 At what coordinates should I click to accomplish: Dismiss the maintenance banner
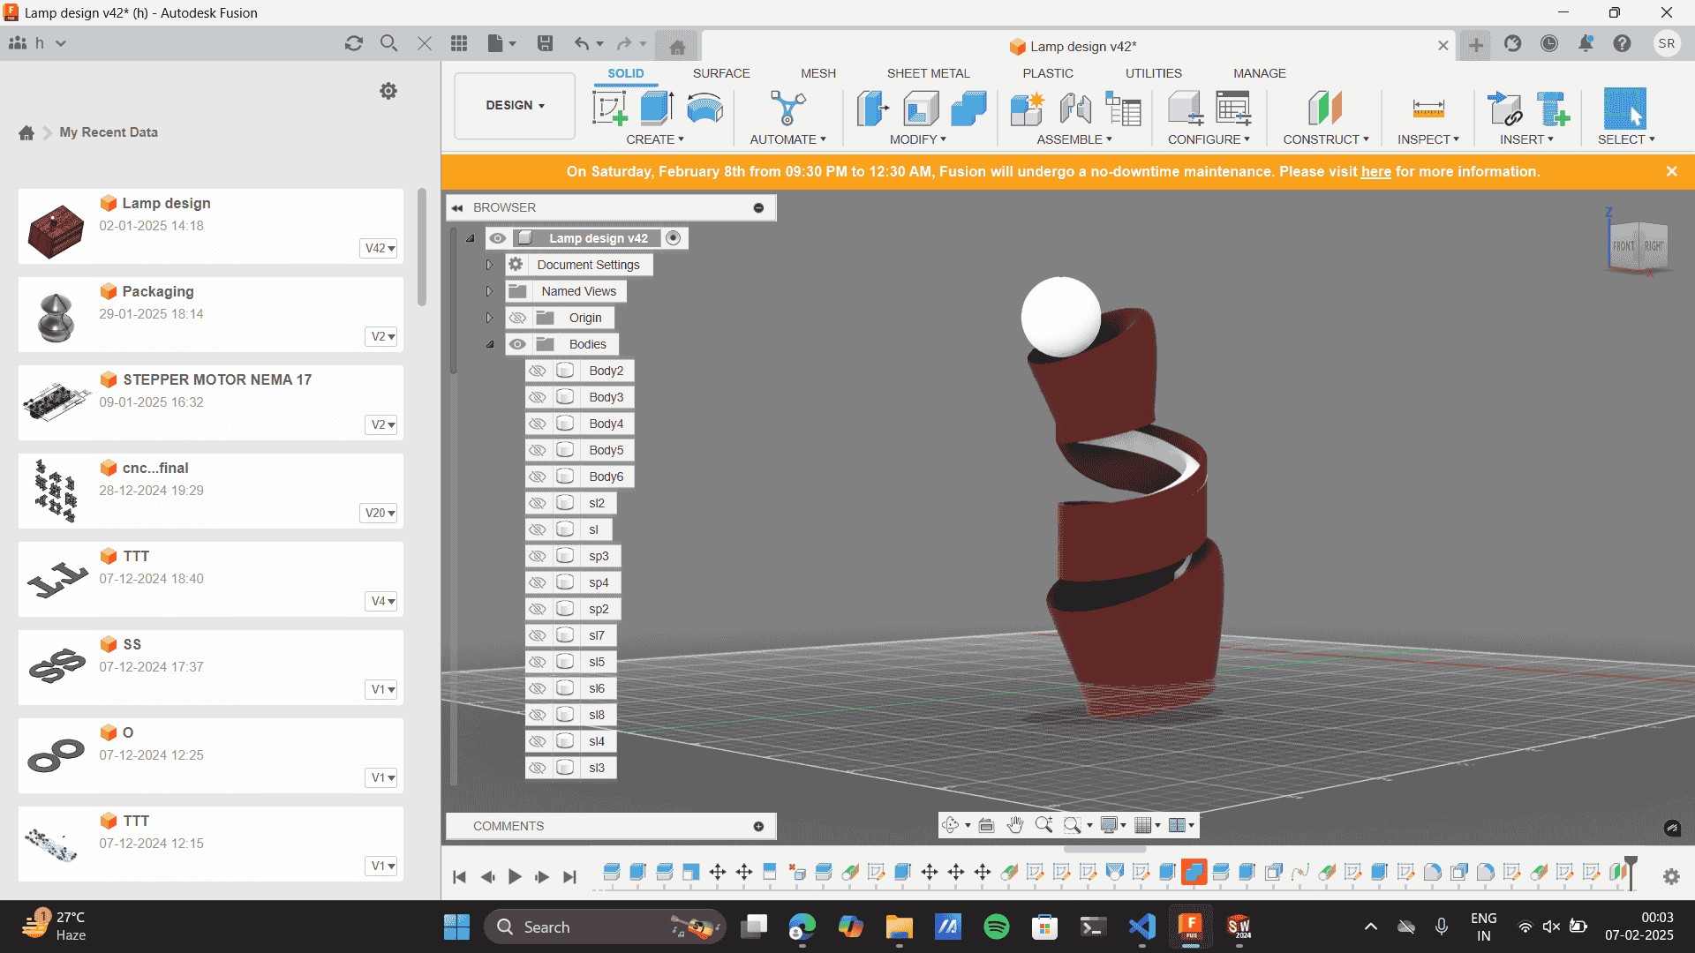pos(1671,171)
